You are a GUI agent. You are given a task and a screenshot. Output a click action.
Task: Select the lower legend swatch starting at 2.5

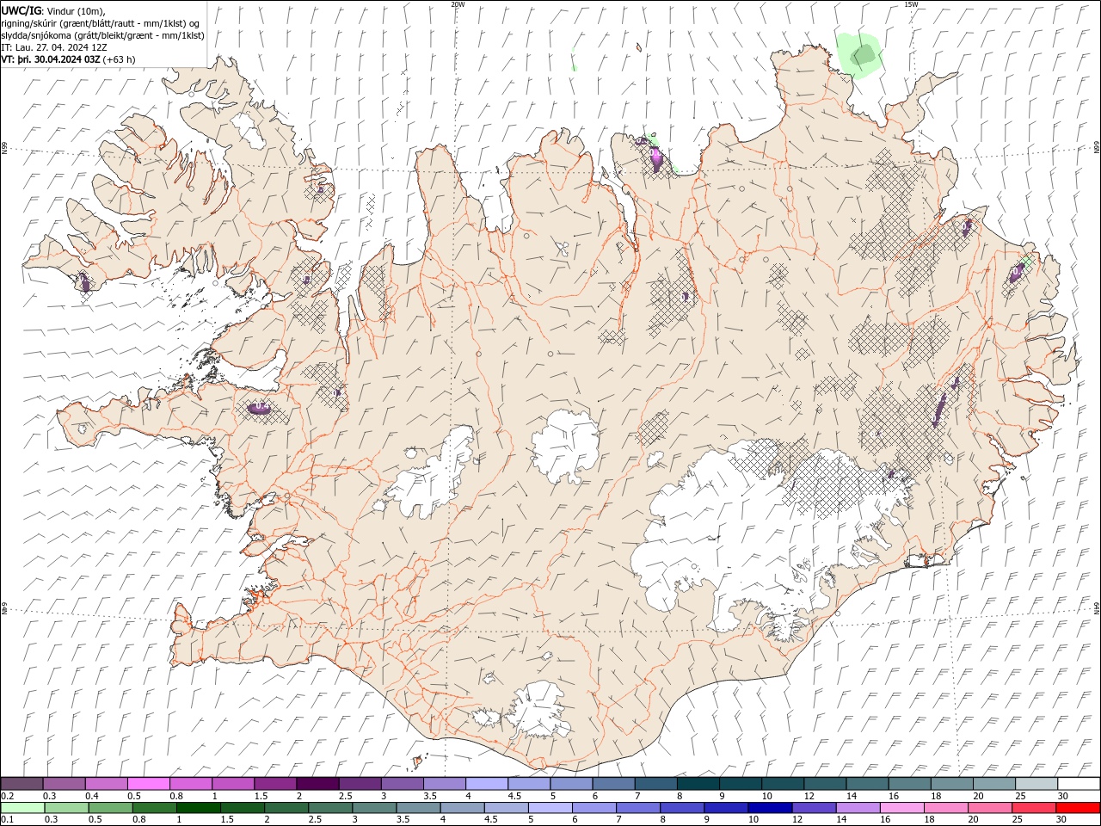329,808
